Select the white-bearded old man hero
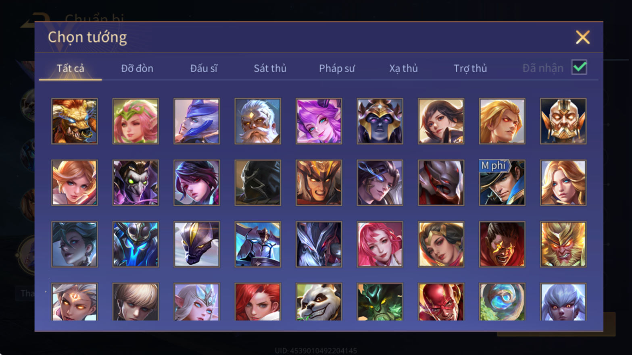Image resolution: width=632 pixels, height=355 pixels. pos(258,121)
